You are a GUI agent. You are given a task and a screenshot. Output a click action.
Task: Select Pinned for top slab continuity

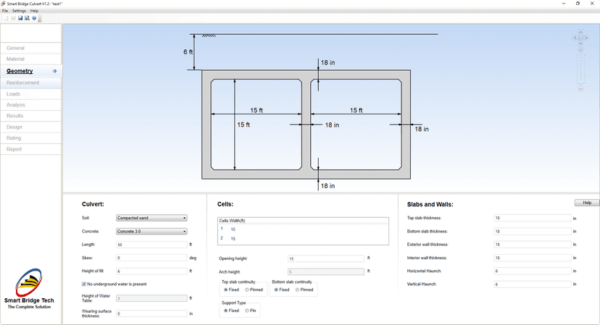coord(247,290)
